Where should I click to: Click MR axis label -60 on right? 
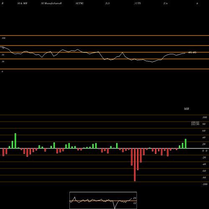click(204, 171)
